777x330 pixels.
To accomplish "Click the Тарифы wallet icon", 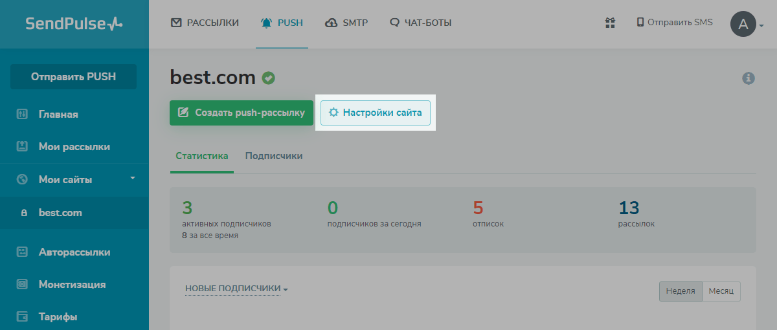I will point(23,317).
